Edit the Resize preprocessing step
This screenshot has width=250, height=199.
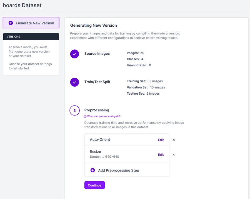(161, 155)
